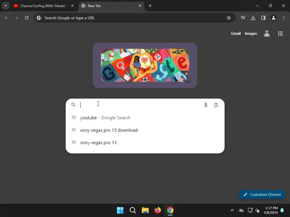290x217 pixels.
Task: Open a new tab with plus button
Action: tap(150, 6)
